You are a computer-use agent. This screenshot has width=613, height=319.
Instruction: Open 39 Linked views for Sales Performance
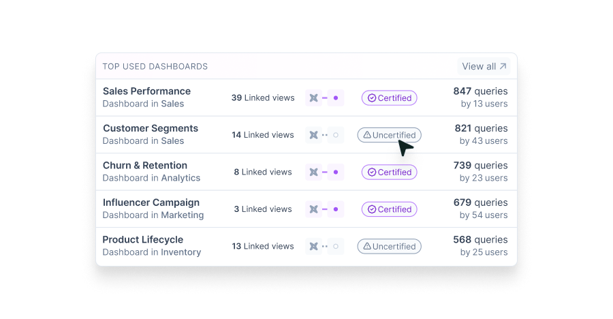click(x=263, y=98)
